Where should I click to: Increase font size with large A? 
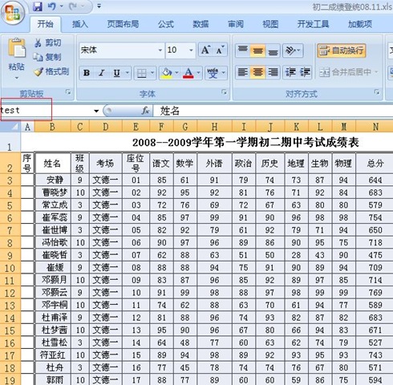(206, 50)
